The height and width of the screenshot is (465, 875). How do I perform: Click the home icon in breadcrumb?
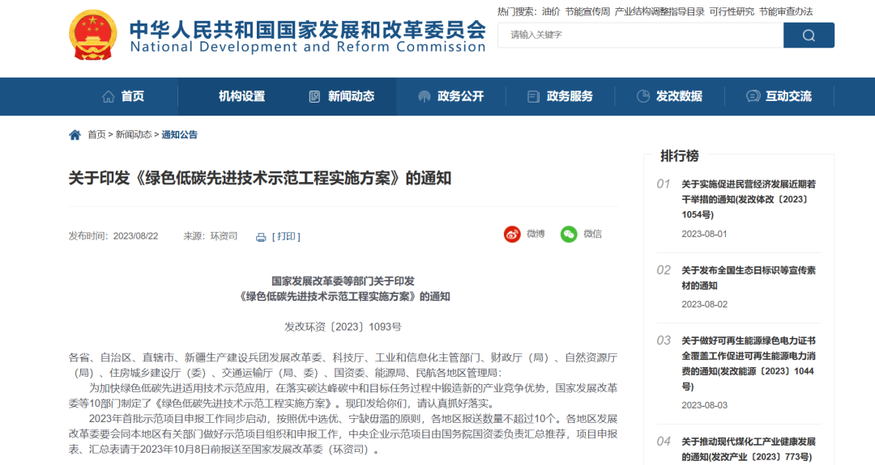click(75, 135)
